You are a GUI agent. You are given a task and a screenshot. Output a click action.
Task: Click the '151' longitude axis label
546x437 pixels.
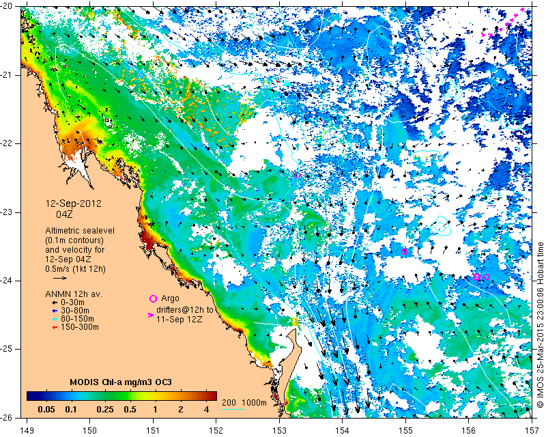(153, 431)
